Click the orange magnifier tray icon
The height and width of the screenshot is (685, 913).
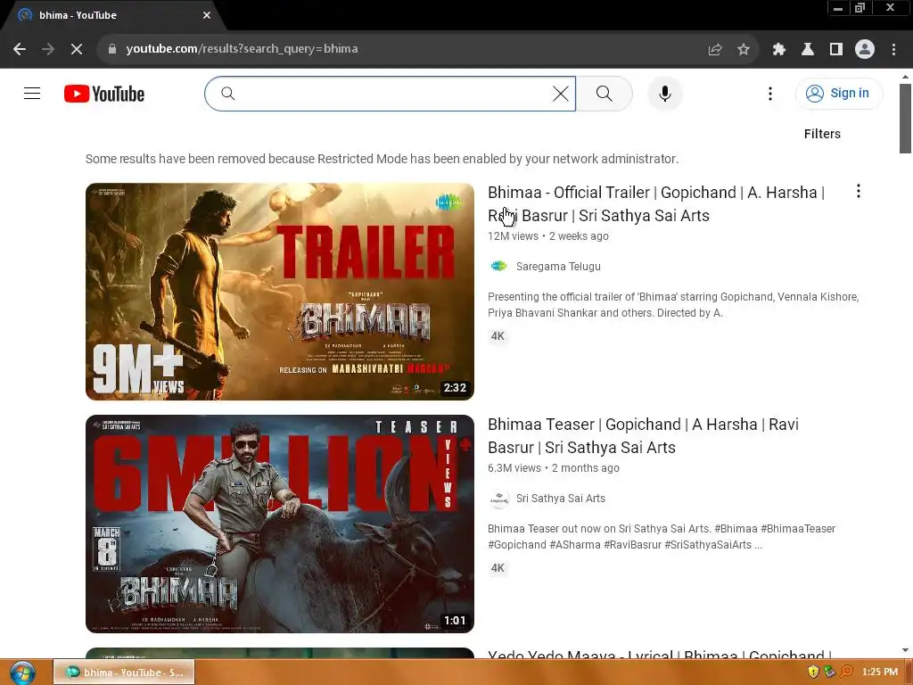click(847, 672)
